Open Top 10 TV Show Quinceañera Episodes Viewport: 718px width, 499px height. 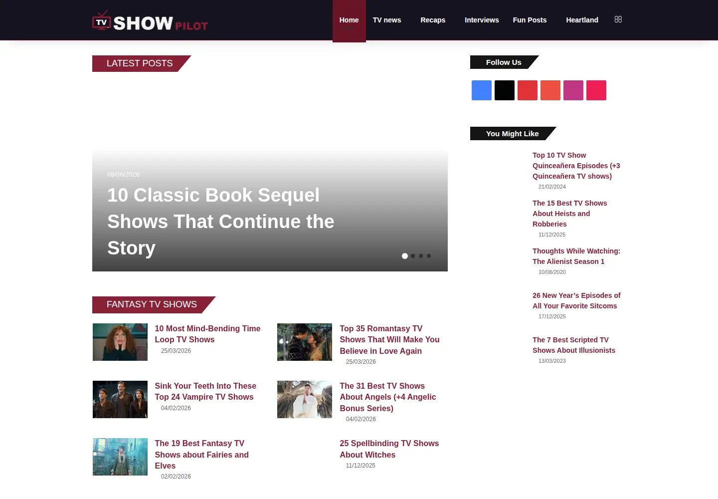[576, 166]
